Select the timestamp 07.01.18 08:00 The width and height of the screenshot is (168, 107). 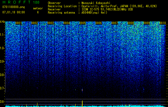click(x=14, y=12)
